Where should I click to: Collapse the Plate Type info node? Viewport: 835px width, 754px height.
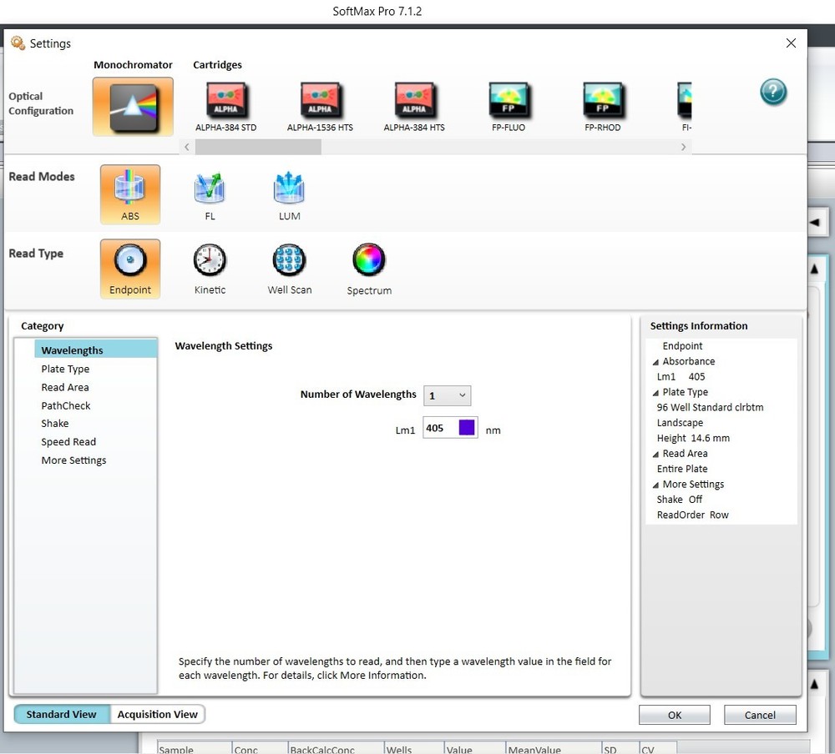tap(655, 393)
